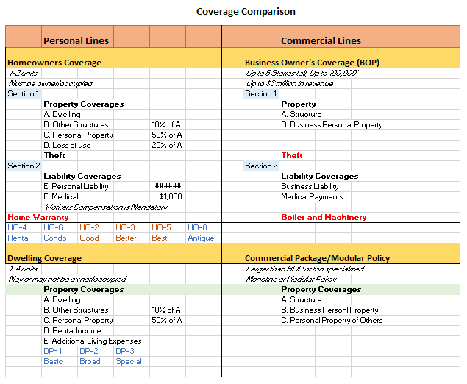Image resolution: width=467 pixels, height=384 pixels.
Task: Click the Homeowners Coverage heading
Action: (54, 63)
